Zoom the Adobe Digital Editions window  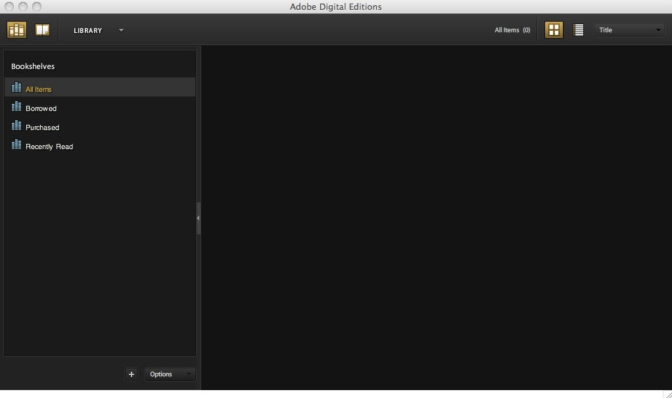pos(37,7)
